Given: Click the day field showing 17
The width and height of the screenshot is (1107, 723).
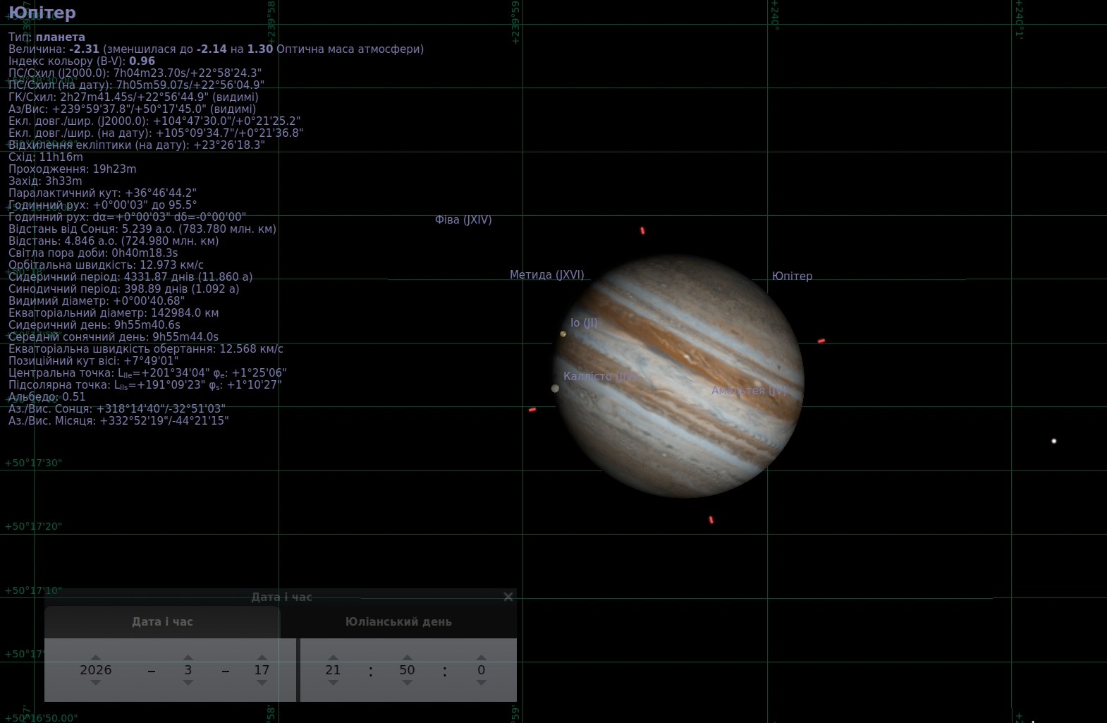Looking at the screenshot, I should [x=262, y=670].
